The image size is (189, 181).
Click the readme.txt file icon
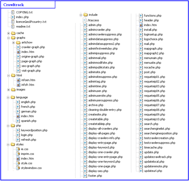13,26
